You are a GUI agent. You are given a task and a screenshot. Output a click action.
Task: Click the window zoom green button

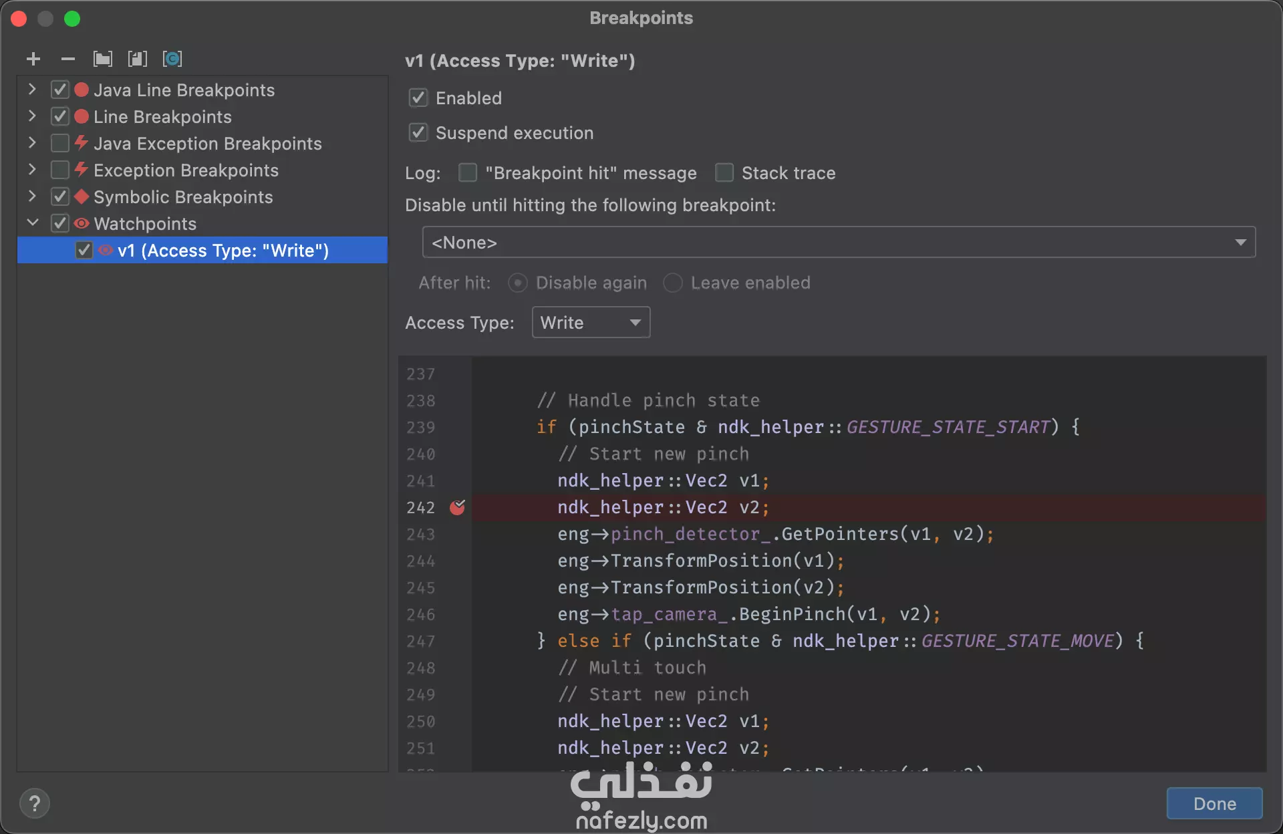tap(72, 18)
